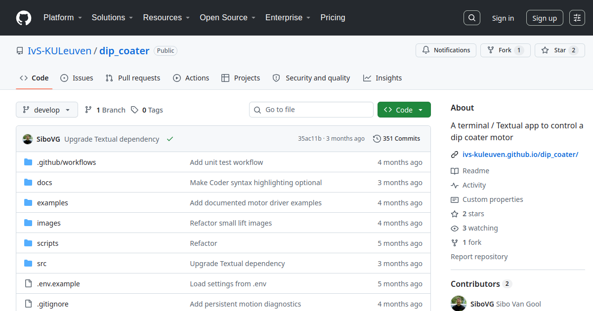Open commit message Upgrade Textual dependency by SiboVG

(112, 139)
